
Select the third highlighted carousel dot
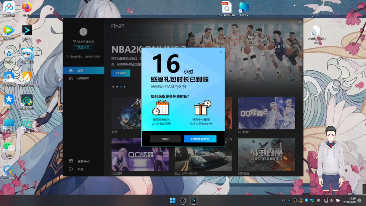click(x=121, y=87)
